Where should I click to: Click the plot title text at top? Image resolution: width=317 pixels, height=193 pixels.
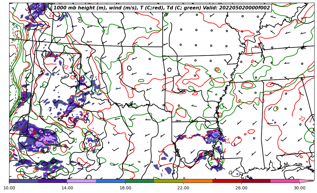click(x=162, y=8)
